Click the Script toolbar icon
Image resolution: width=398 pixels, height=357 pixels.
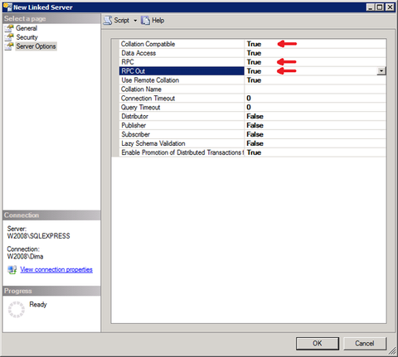108,21
